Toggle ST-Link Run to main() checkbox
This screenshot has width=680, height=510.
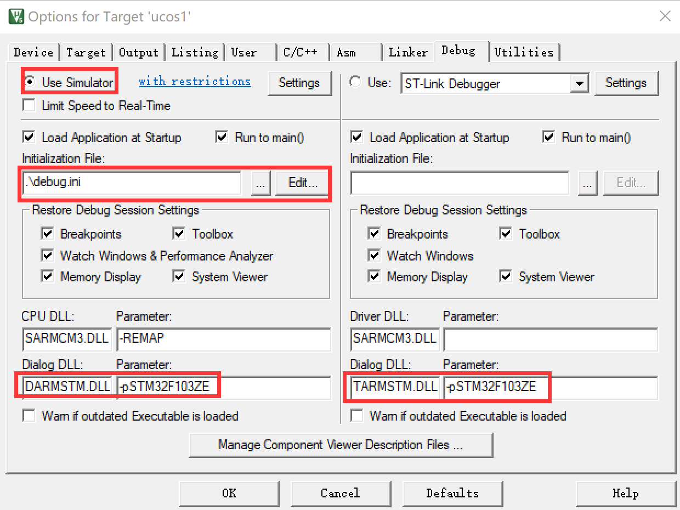point(548,137)
